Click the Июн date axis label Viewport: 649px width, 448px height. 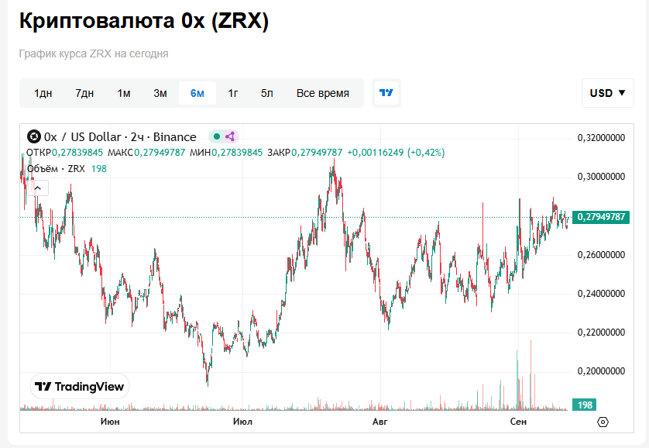tap(110, 422)
